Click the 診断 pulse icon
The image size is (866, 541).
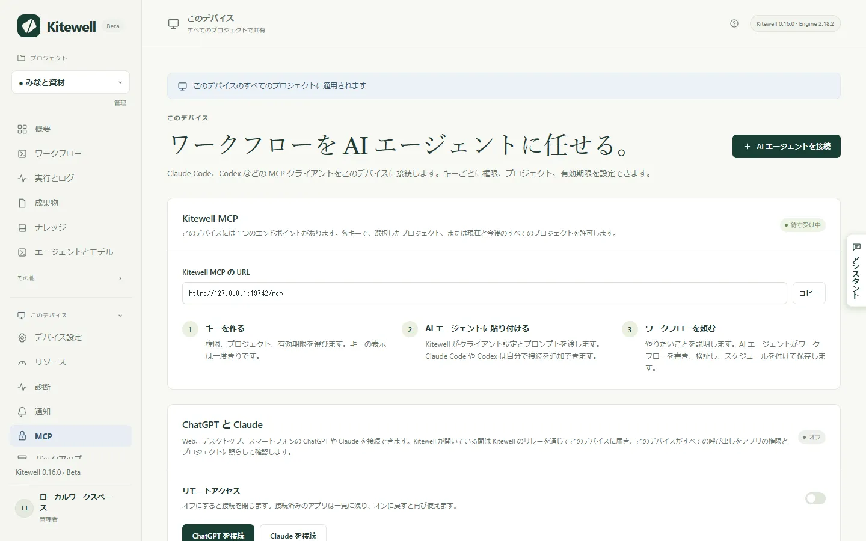22,387
